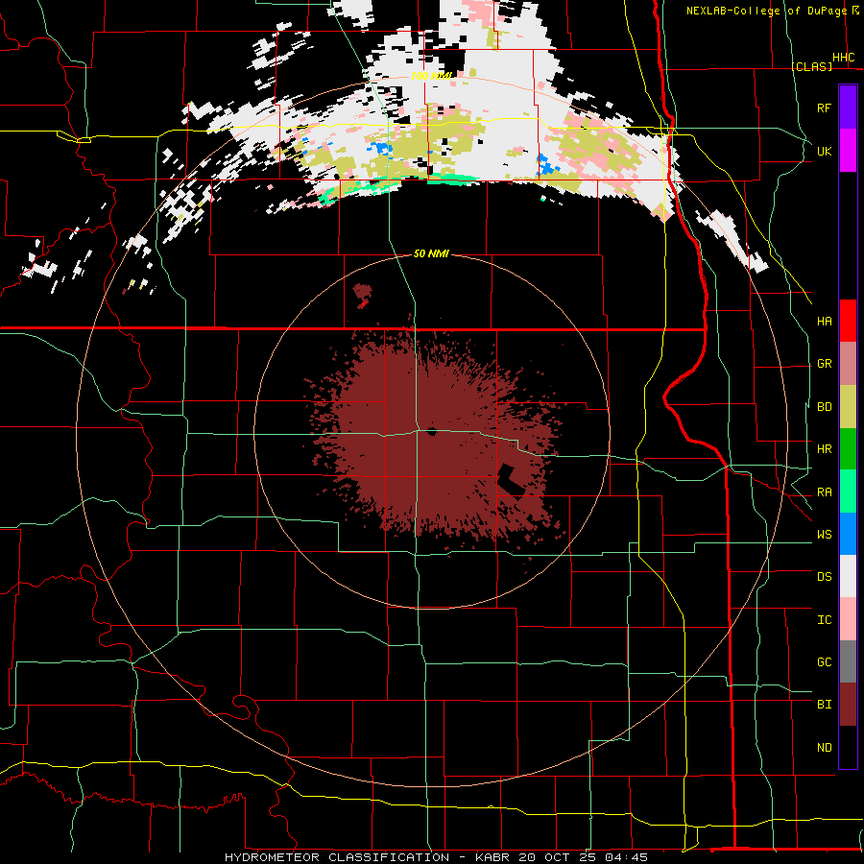Viewport: 864px width, 864px height.
Task: Click the 'GC' legend label
Action: [824, 662]
